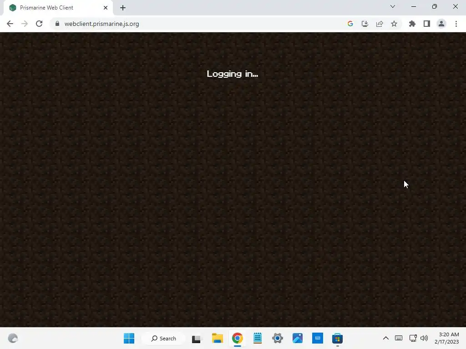466x349 pixels.
Task: Open the Chrome three-dot menu
Action: (456, 24)
